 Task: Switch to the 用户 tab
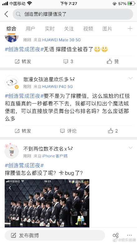(x=30, y=29)
